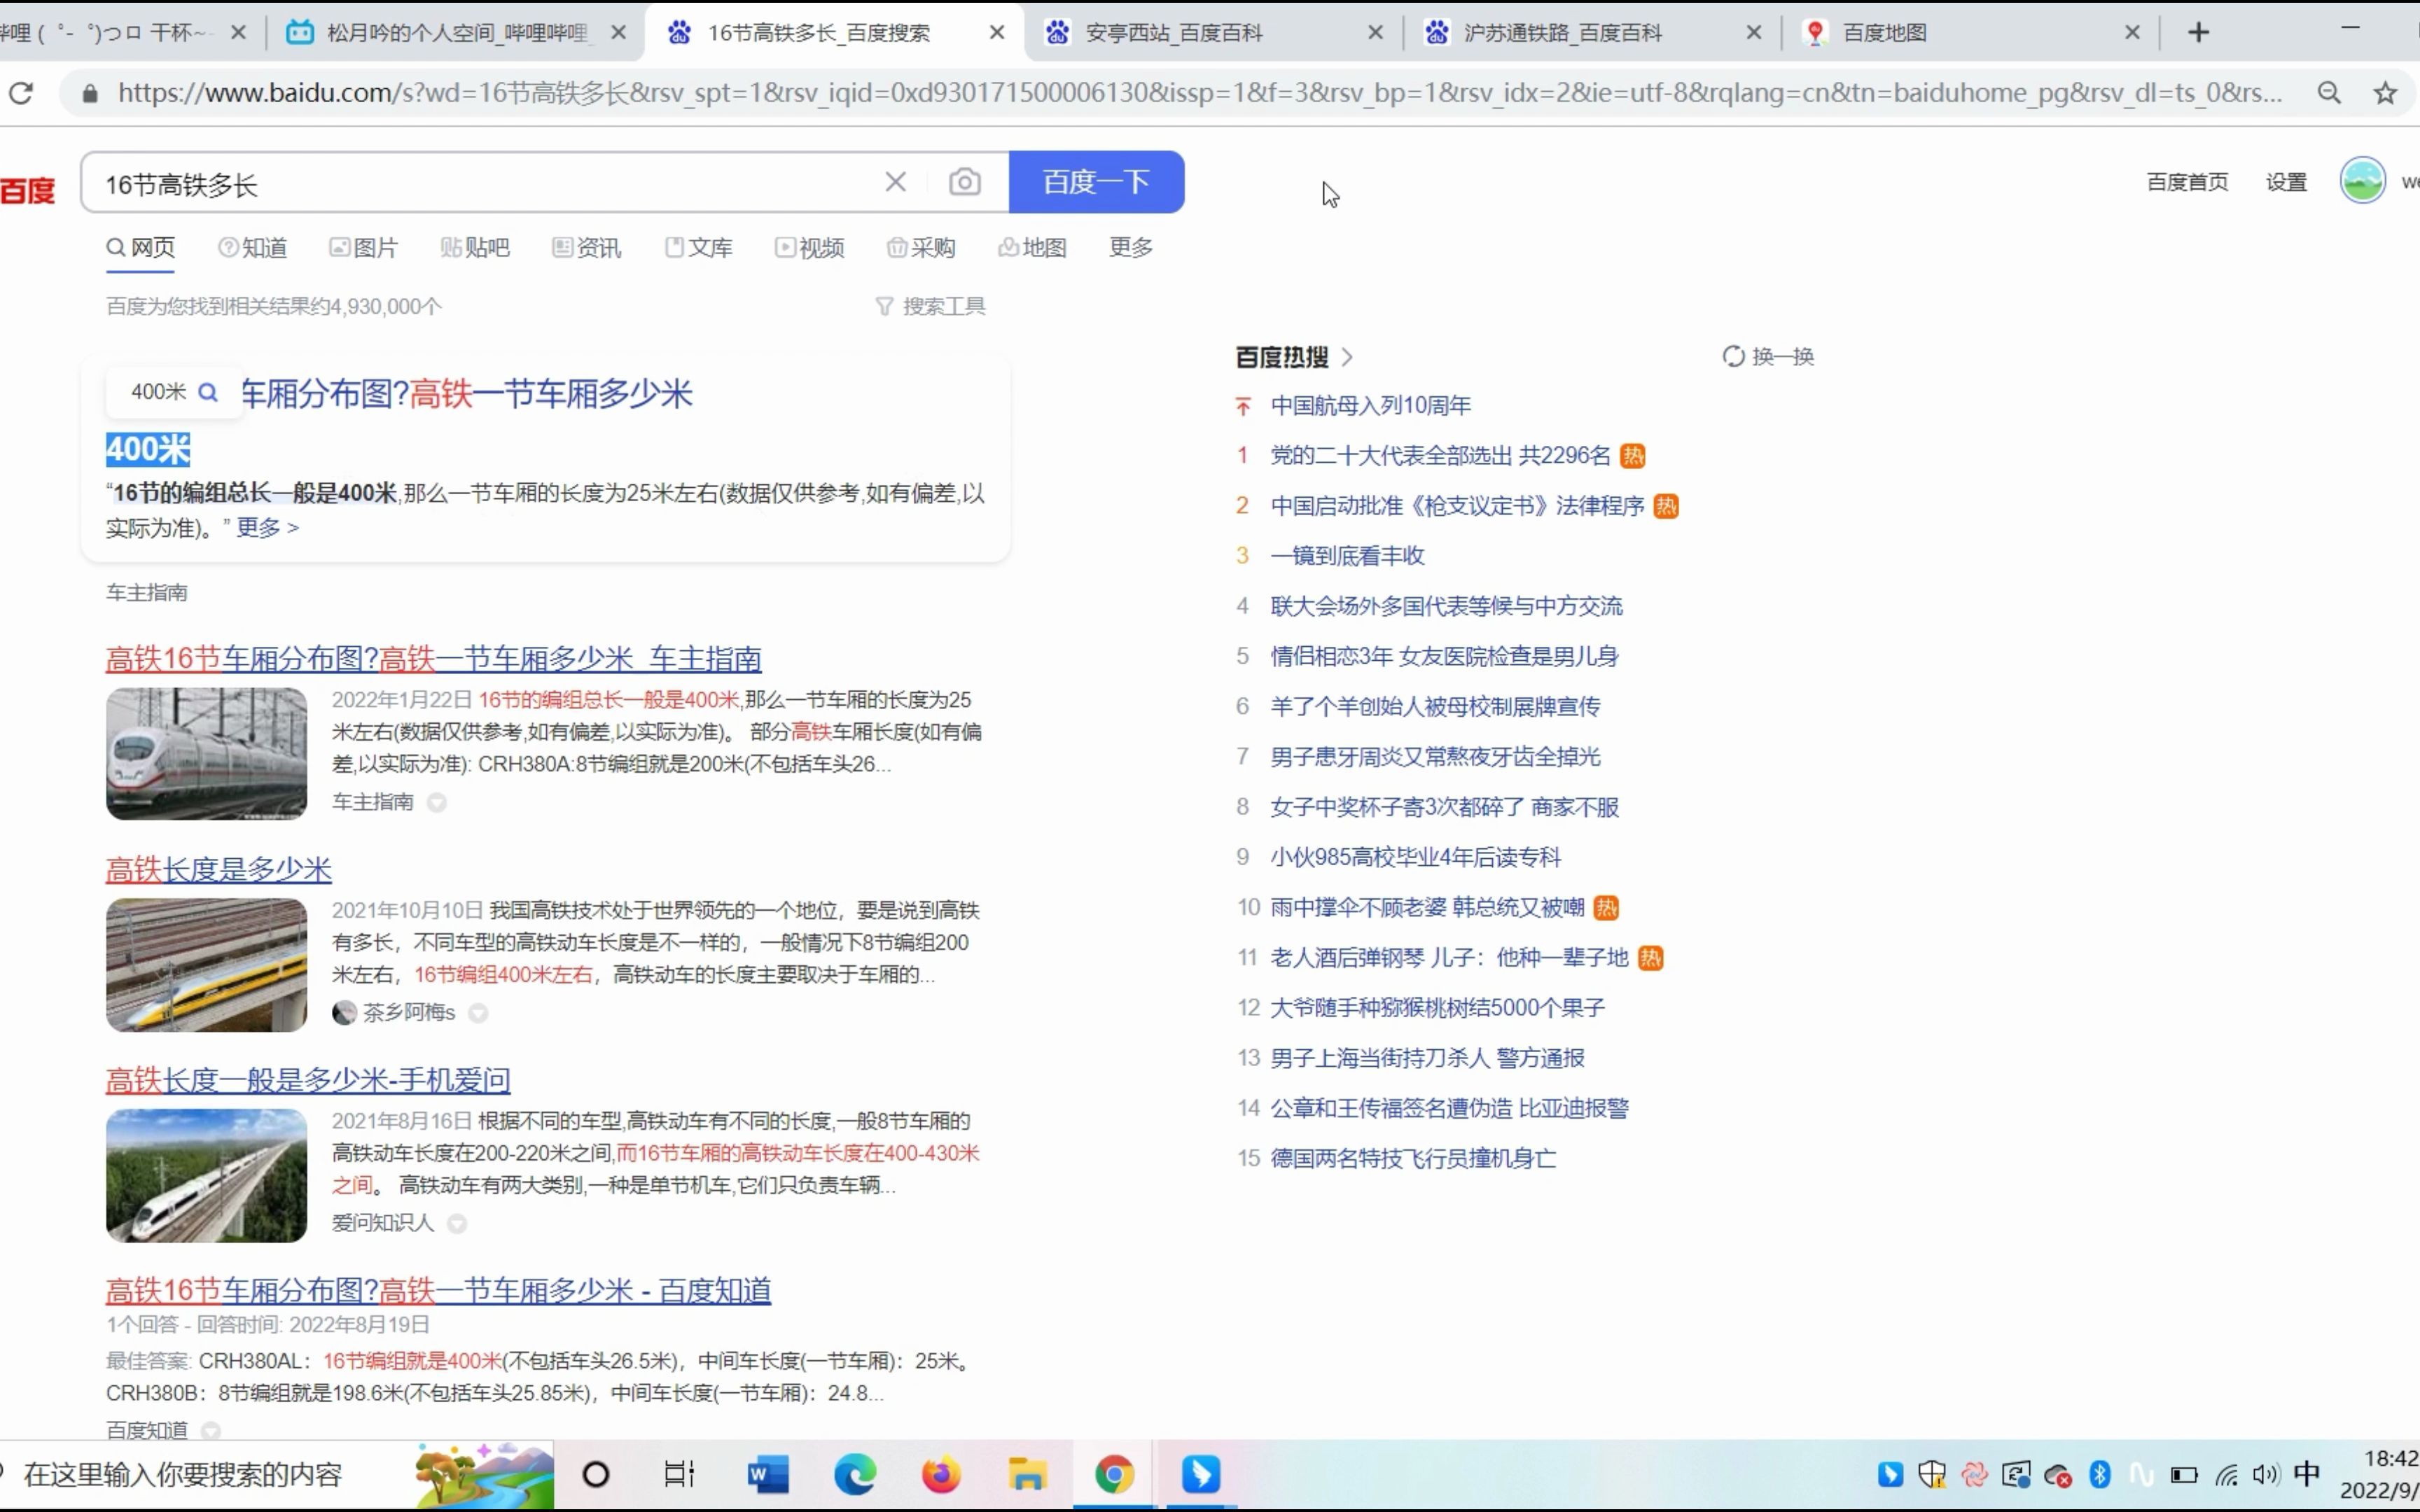Click the viaduct train thumbnail
Viewport: 2420px width, 1512px height.
tap(206, 1175)
